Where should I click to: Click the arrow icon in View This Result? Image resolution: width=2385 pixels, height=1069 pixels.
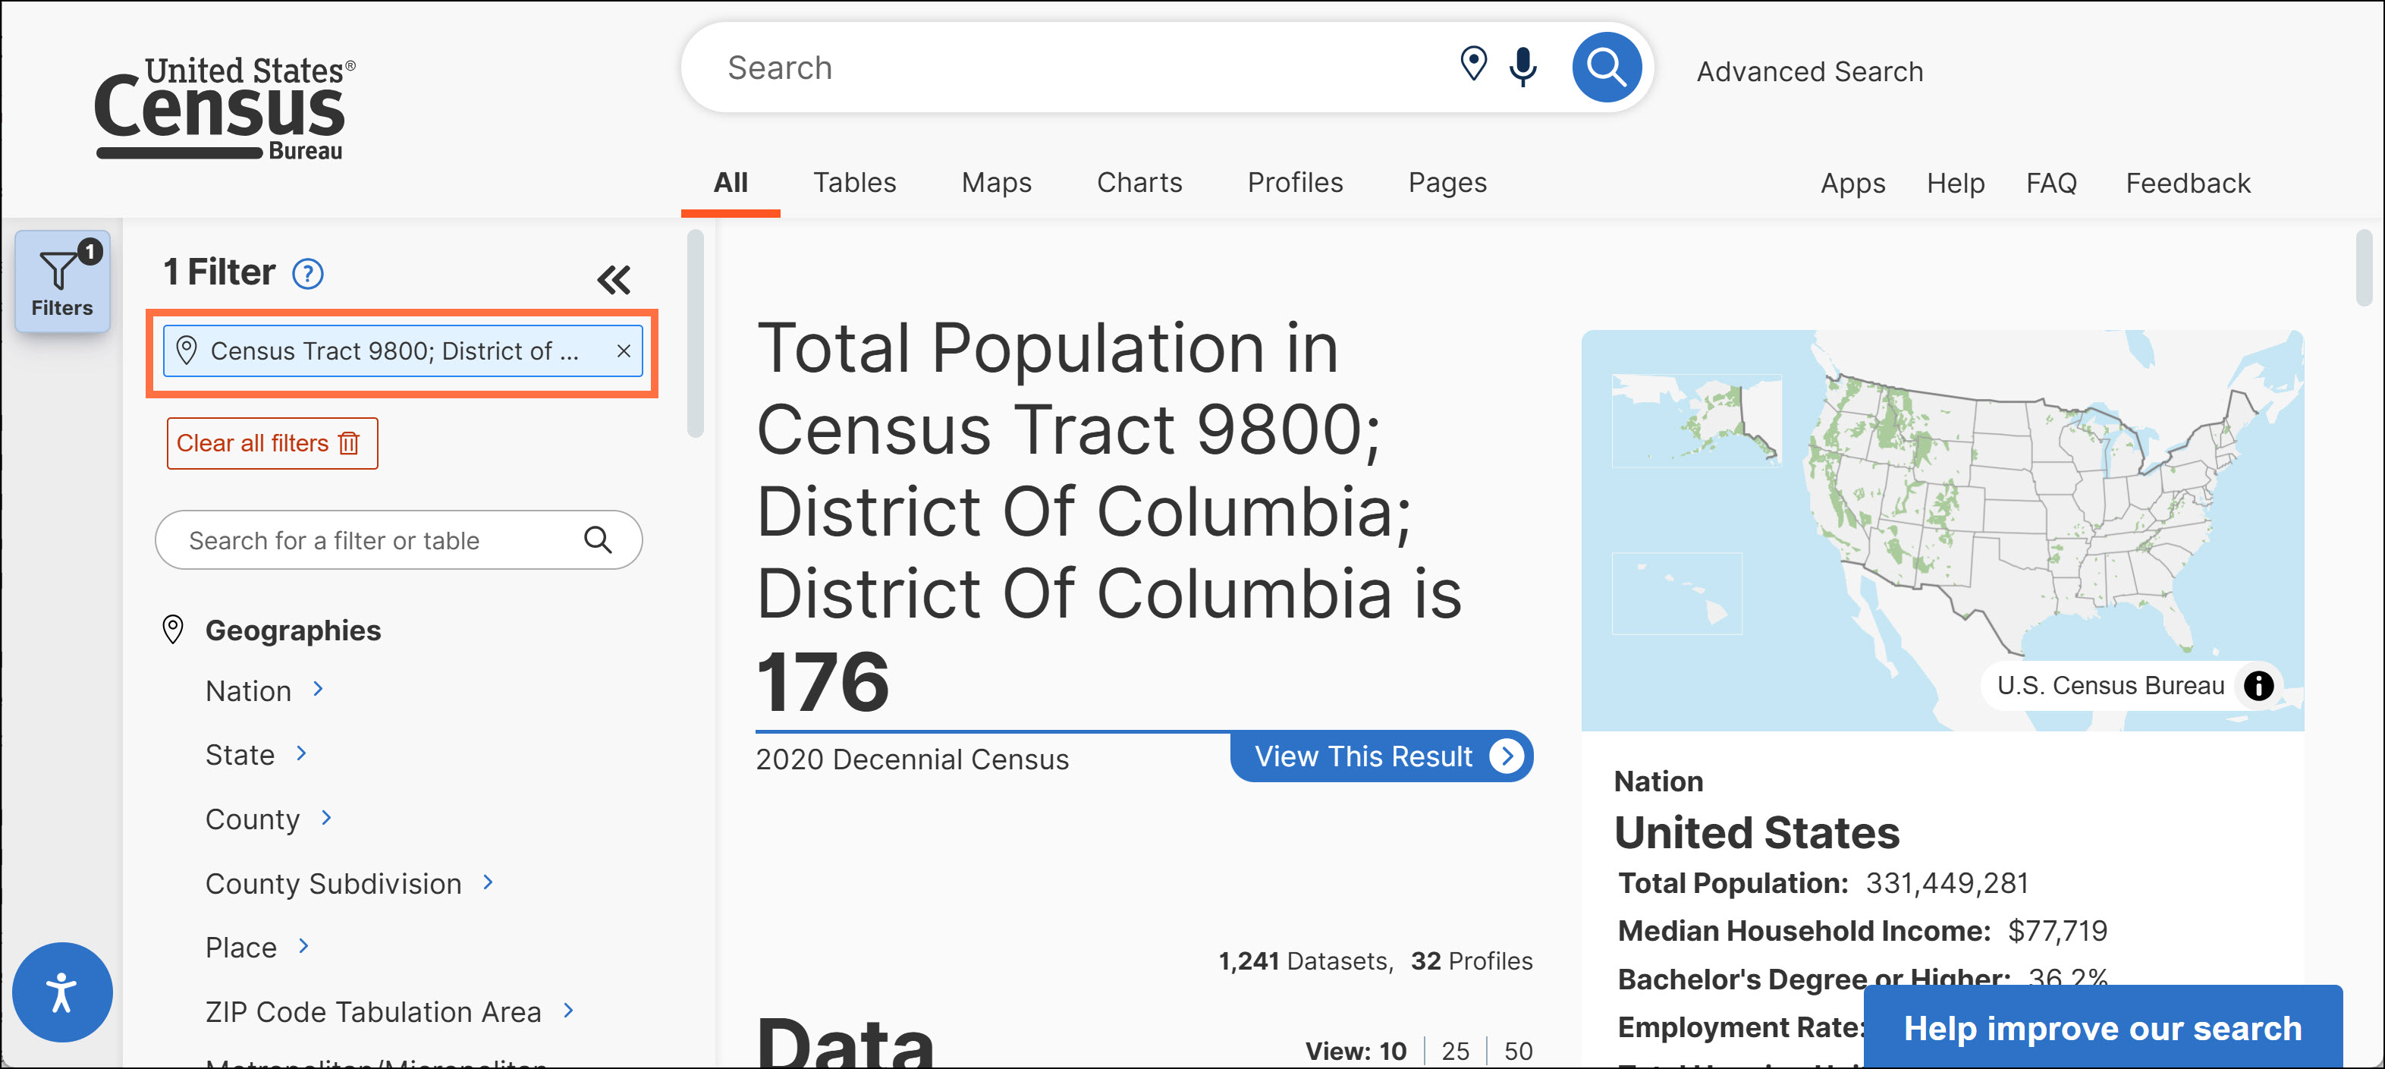[x=1507, y=756]
